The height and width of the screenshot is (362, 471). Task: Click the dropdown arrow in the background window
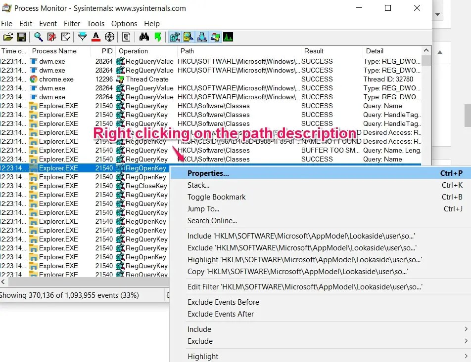pos(438,14)
